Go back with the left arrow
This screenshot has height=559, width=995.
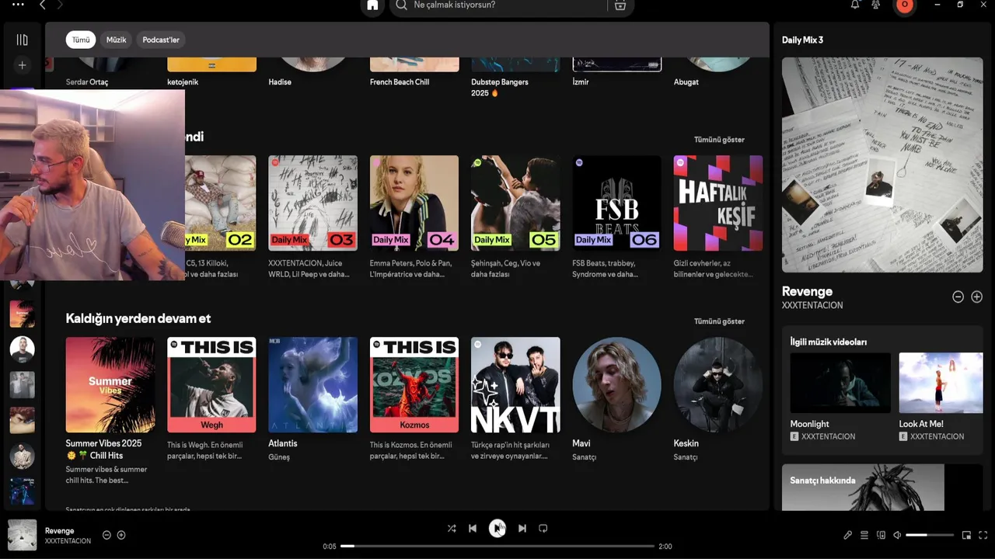[x=43, y=5]
